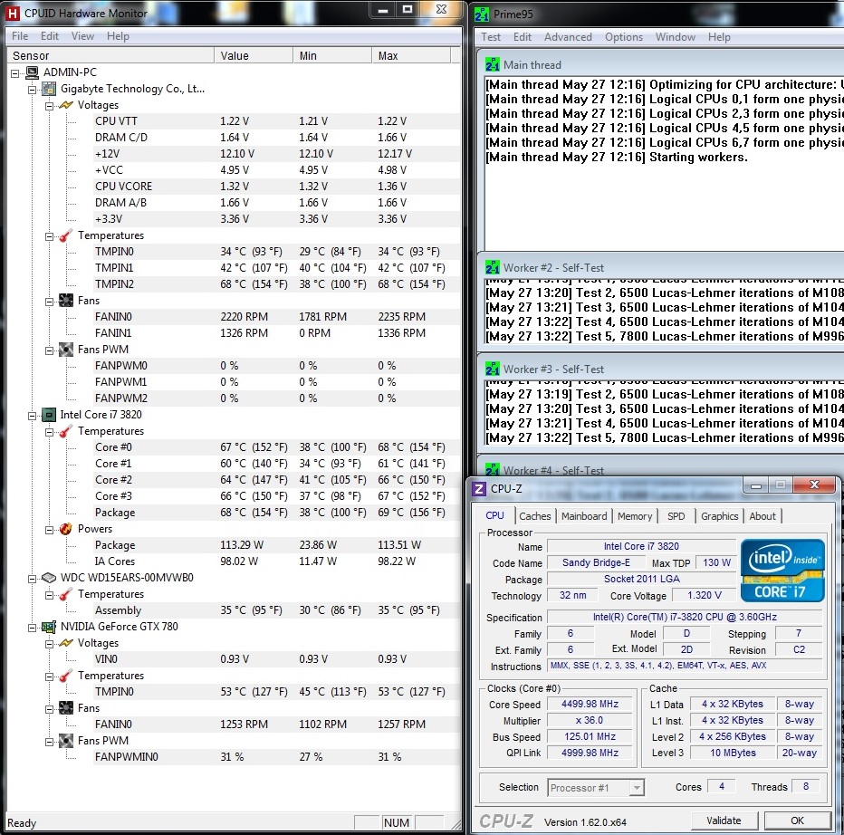Viewport: 844px width, 835px height.
Task: Click the Core Speed 4499.98 MHz value
Action: click(x=590, y=705)
